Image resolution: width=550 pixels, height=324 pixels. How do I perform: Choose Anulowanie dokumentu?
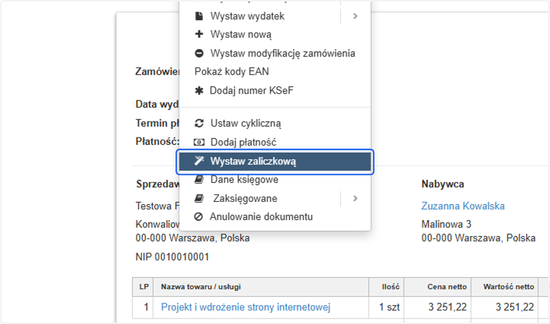point(261,217)
